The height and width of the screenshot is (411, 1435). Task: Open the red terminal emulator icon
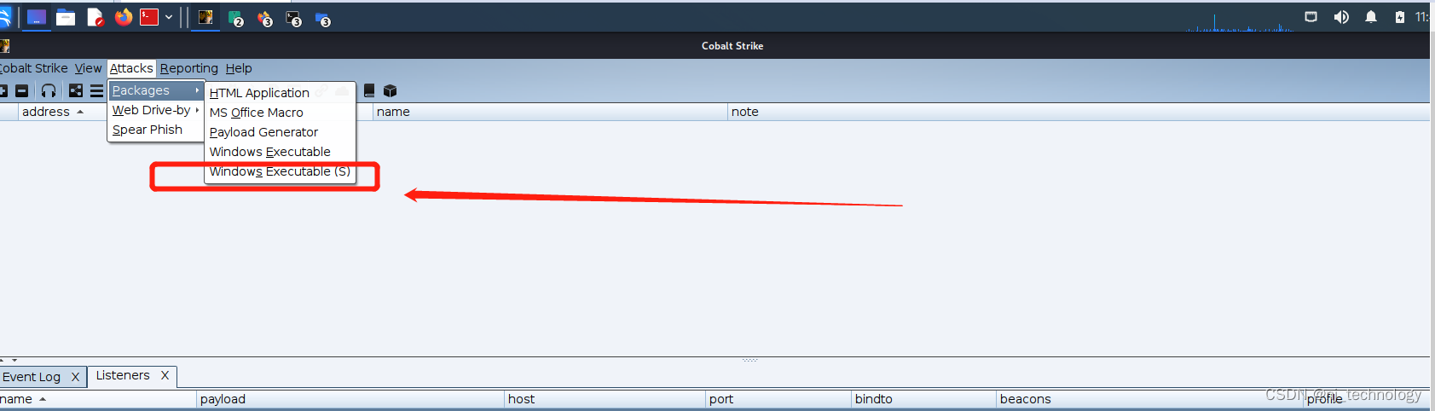(x=149, y=17)
